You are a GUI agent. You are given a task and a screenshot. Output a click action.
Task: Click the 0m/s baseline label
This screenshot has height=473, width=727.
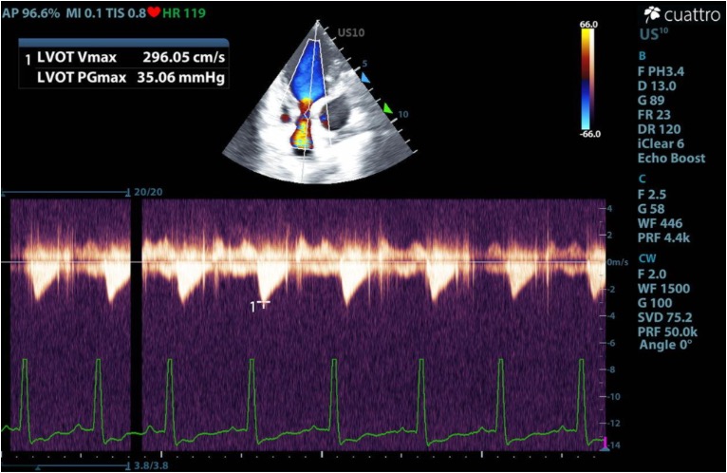tap(618, 262)
